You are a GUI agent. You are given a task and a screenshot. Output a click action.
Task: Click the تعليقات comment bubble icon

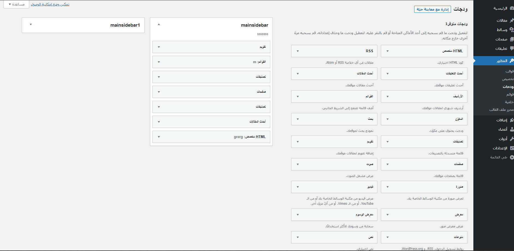pyautogui.click(x=512, y=48)
